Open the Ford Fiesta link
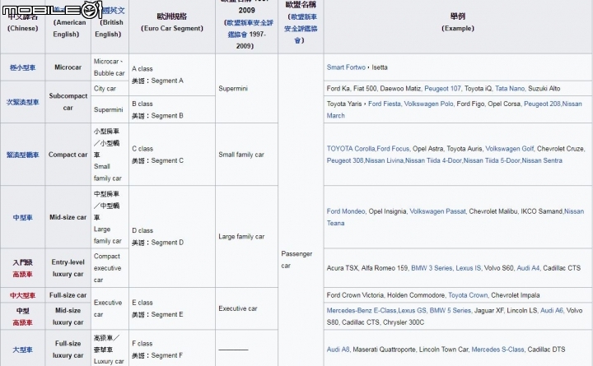 coord(385,104)
